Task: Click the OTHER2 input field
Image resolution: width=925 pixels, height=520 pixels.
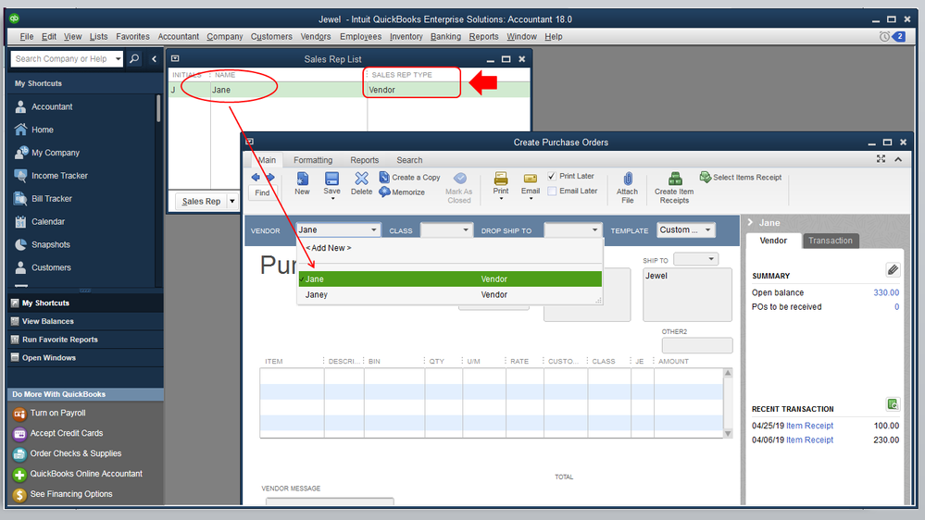Action: point(697,345)
